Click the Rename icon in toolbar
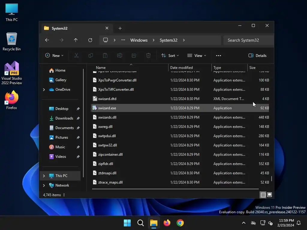This screenshot has width=307, height=230. click(x=119, y=55)
